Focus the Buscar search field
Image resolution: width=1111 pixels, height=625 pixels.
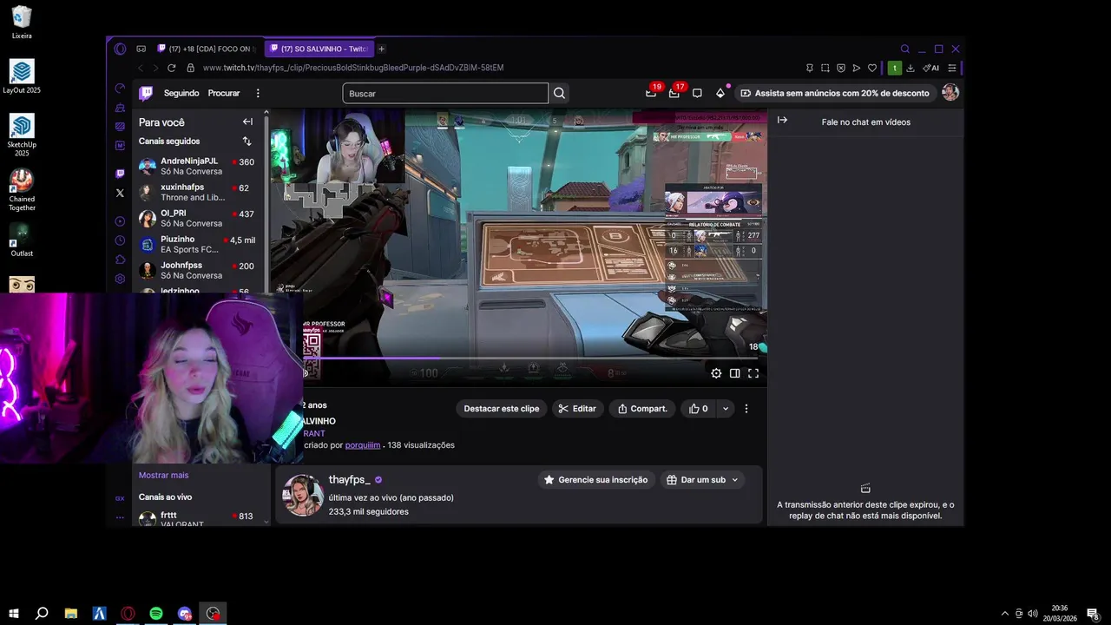coord(445,93)
